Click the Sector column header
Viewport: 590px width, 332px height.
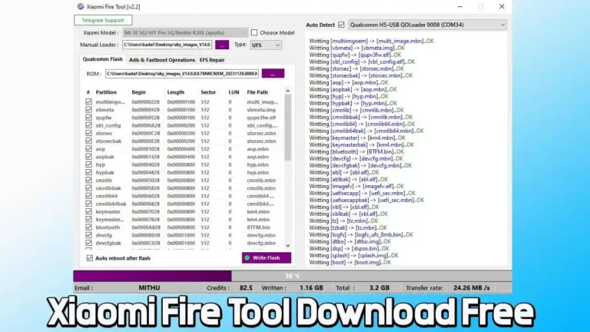(208, 92)
